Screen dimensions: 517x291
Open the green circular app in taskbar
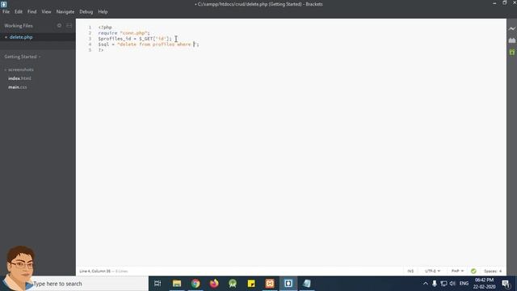point(233,284)
